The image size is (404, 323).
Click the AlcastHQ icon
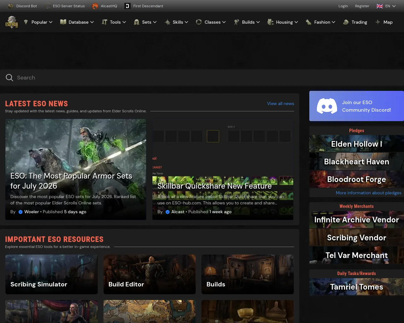coord(95,6)
